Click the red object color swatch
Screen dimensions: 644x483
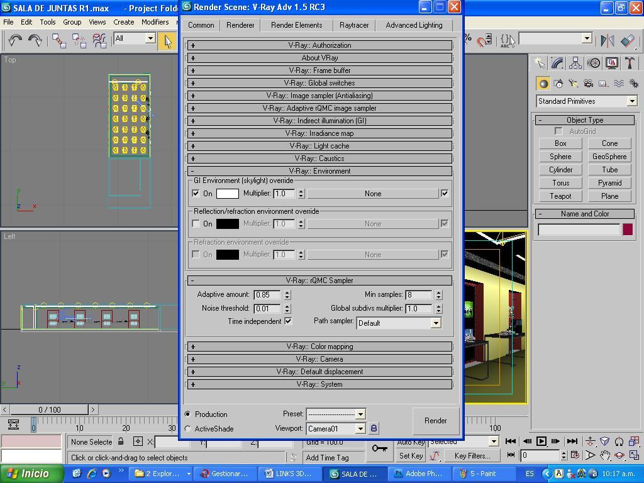tap(627, 229)
